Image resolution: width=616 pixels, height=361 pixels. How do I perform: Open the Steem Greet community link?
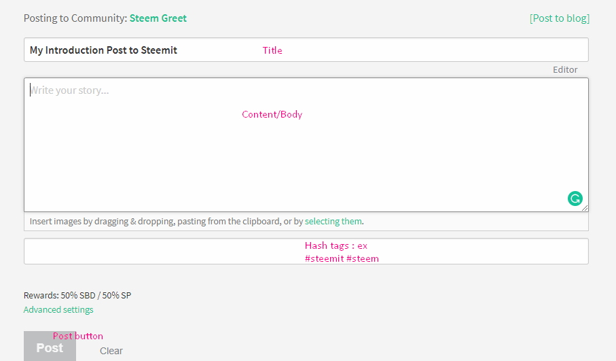[158, 18]
